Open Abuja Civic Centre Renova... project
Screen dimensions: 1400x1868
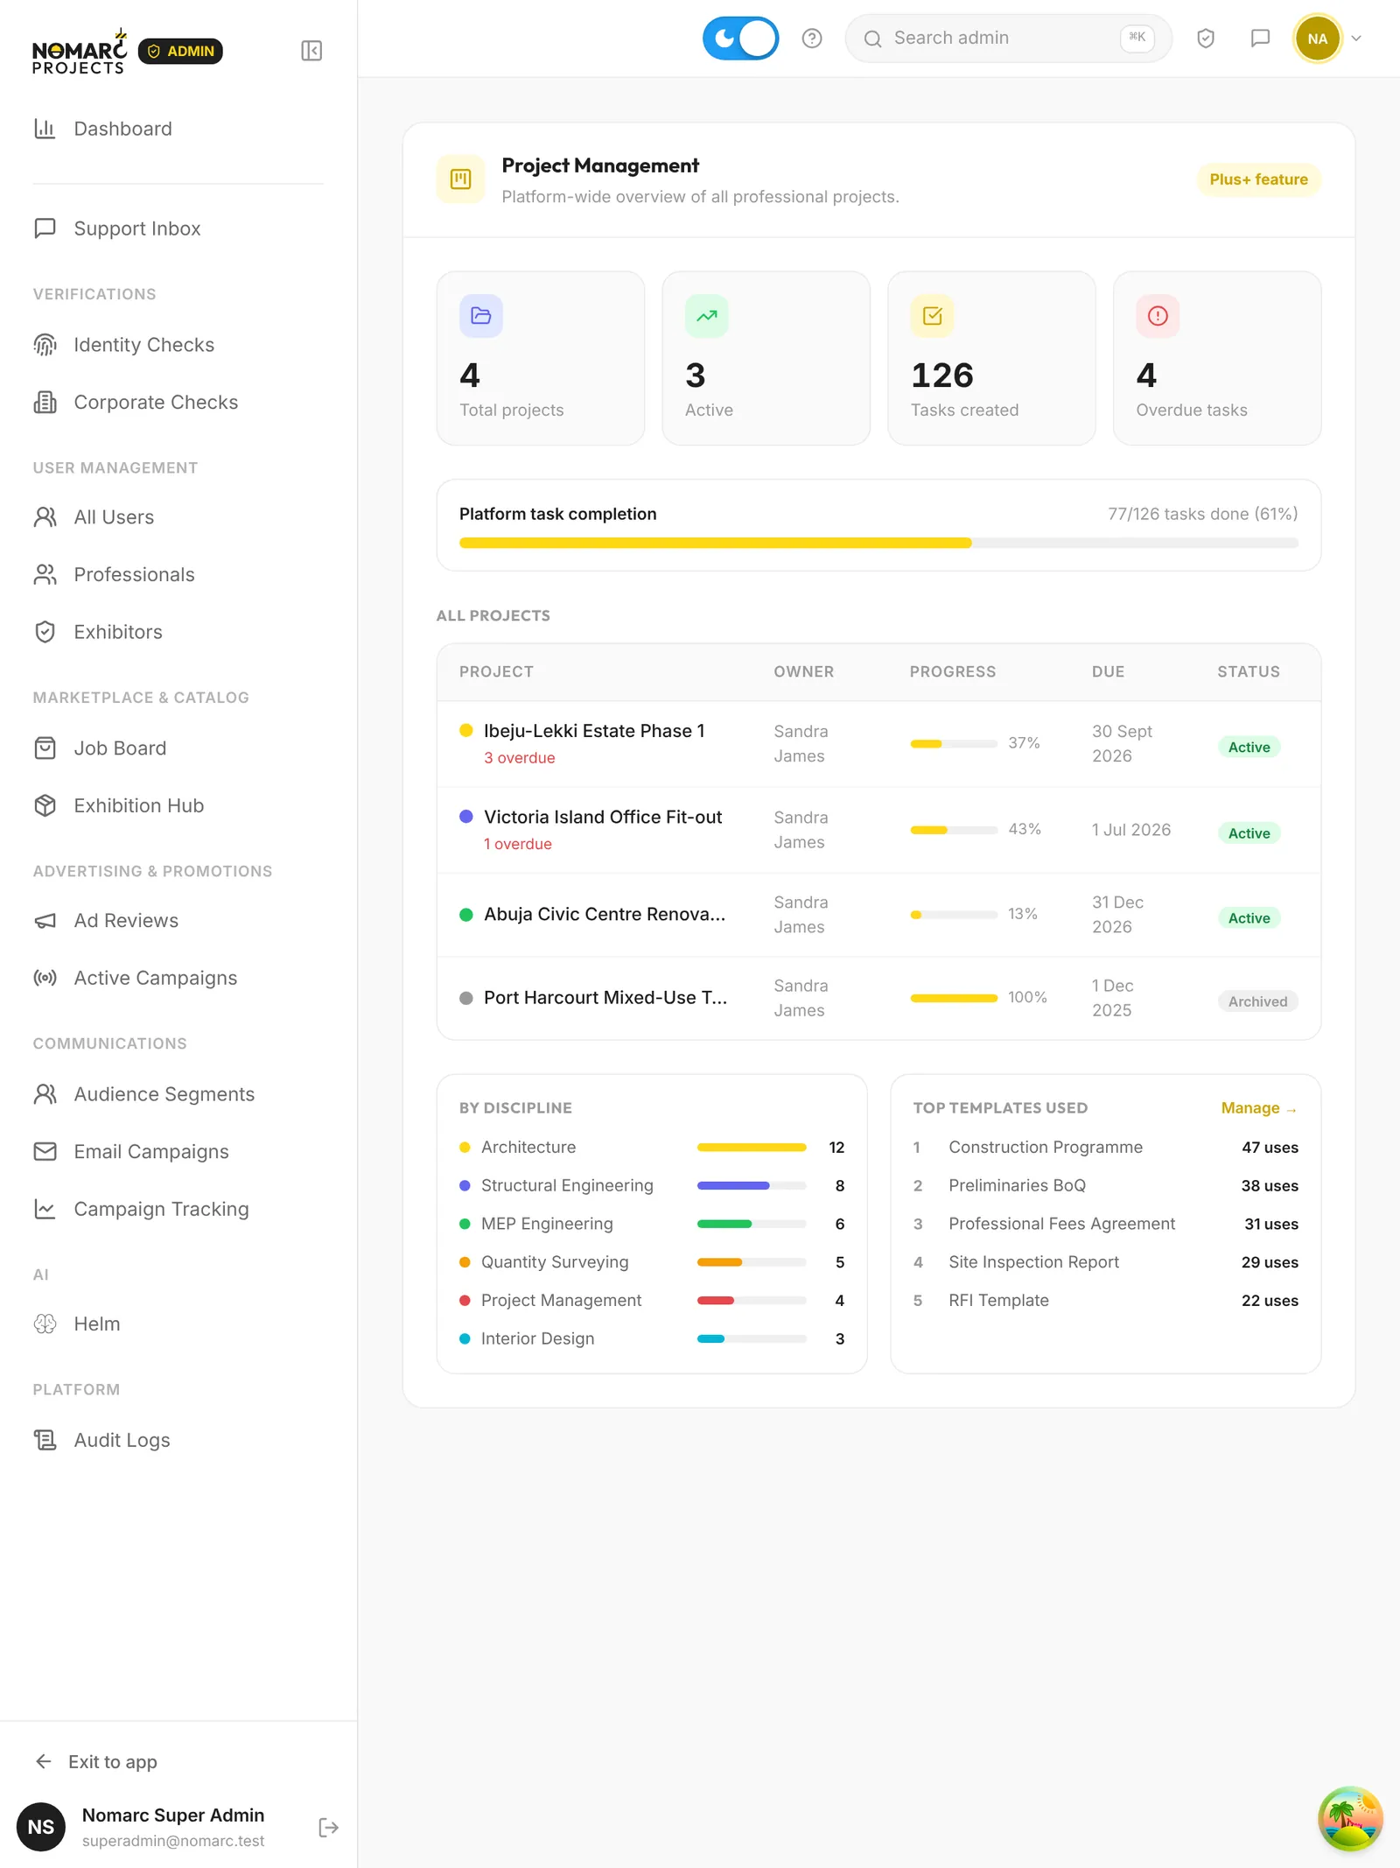(x=605, y=915)
